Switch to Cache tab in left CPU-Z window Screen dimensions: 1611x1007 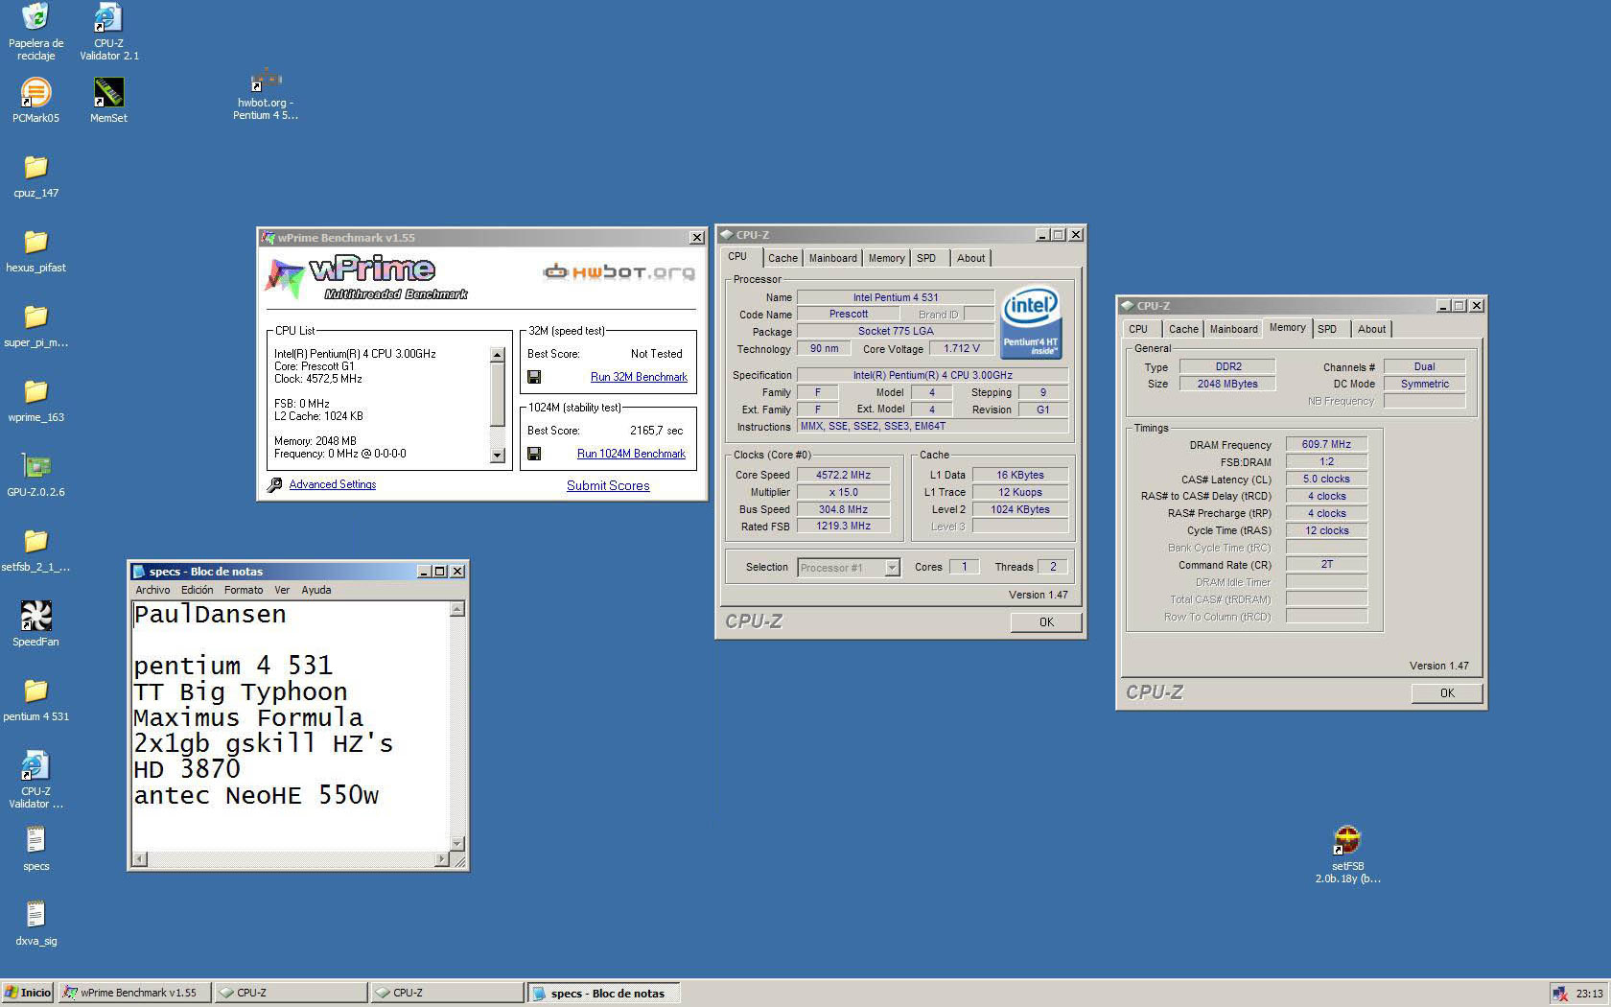tap(782, 258)
